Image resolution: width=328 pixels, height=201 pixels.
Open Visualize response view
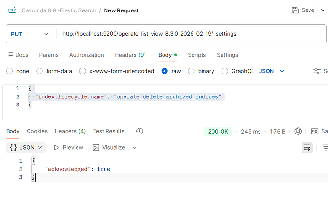click(109, 147)
